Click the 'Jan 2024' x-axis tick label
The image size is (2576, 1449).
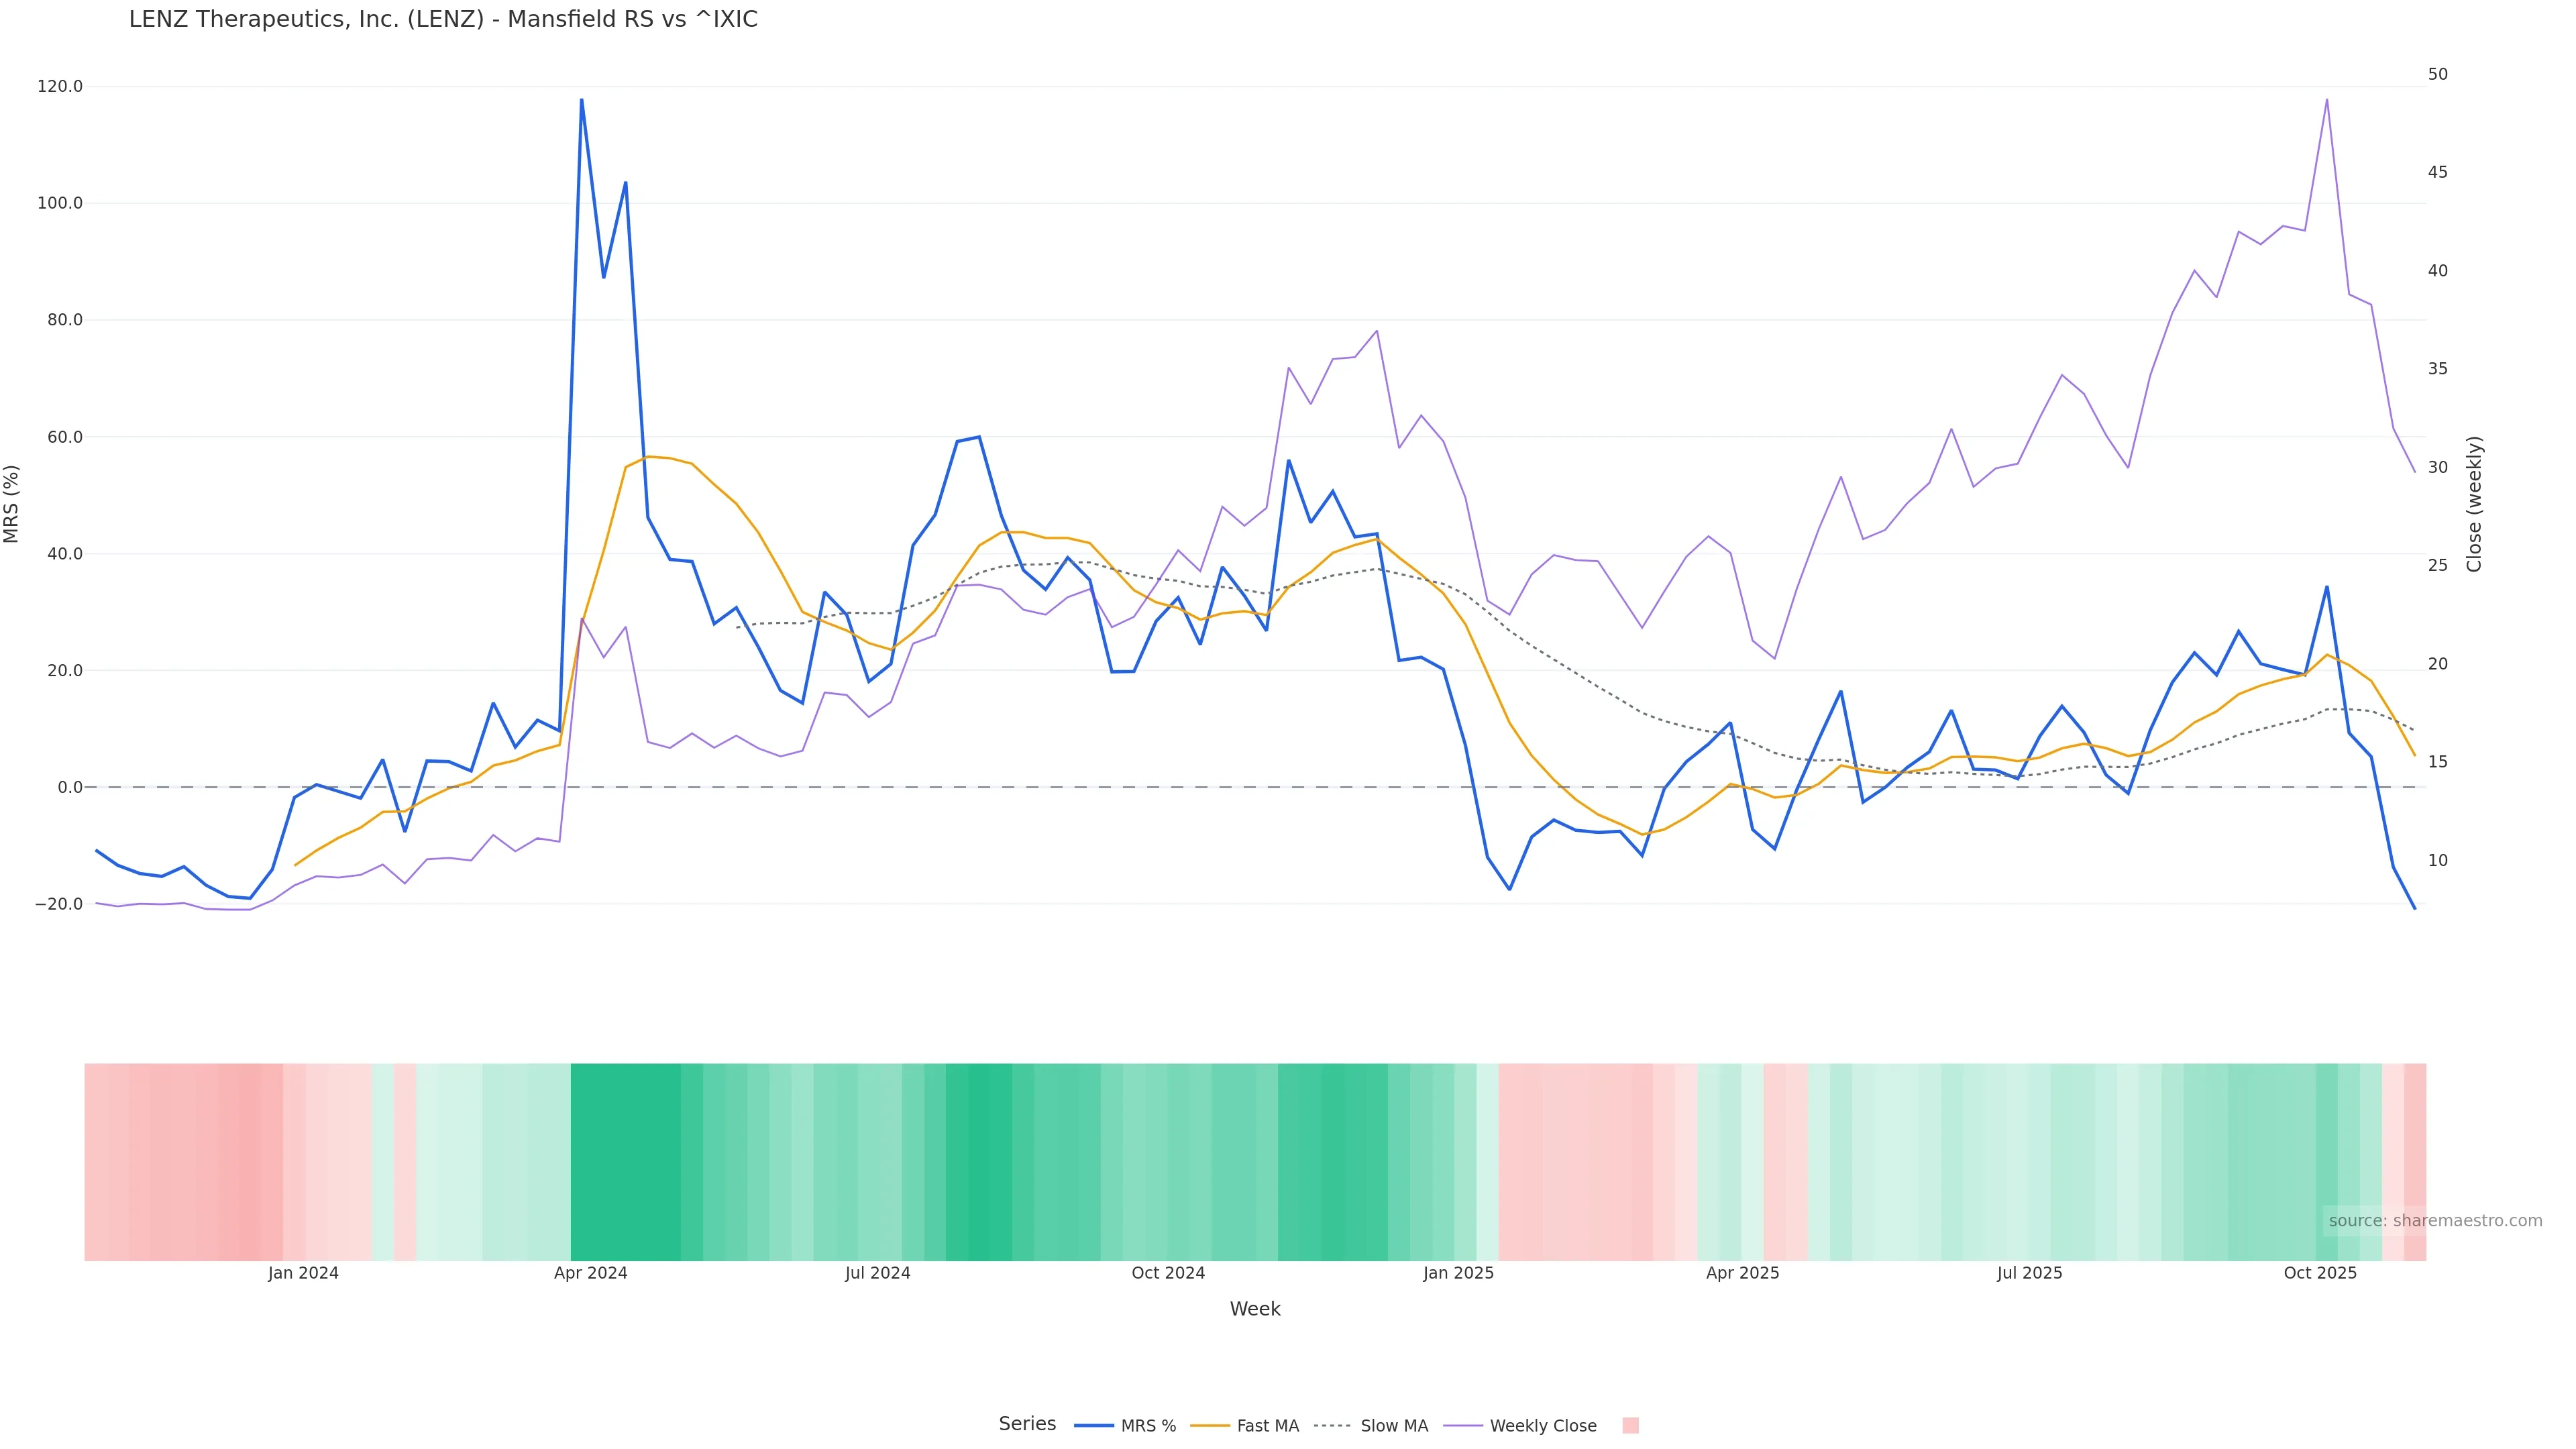pos(303,1273)
